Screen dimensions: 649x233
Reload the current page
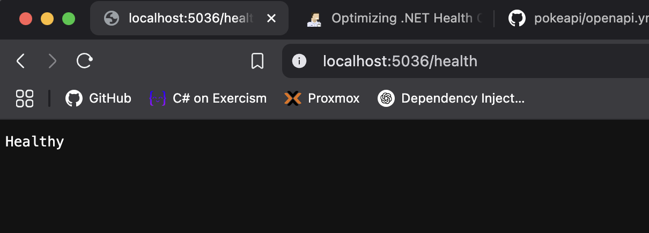pos(85,61)
